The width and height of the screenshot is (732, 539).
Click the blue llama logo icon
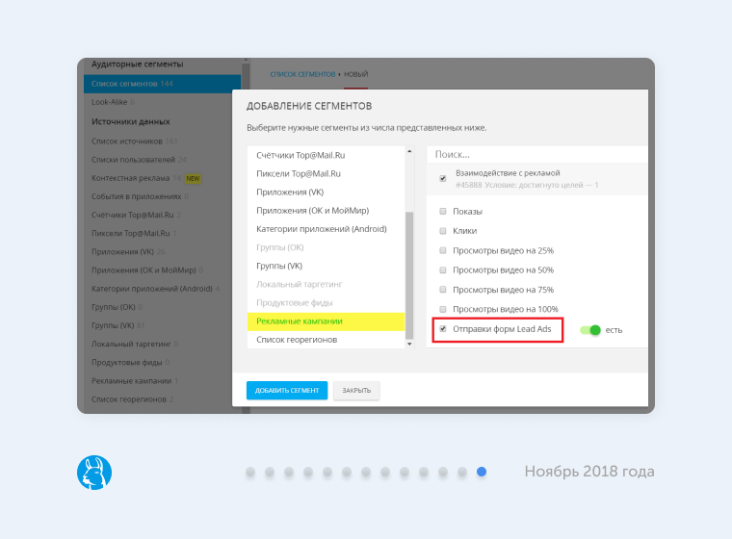pyautogui.click(x=94, y=472)
